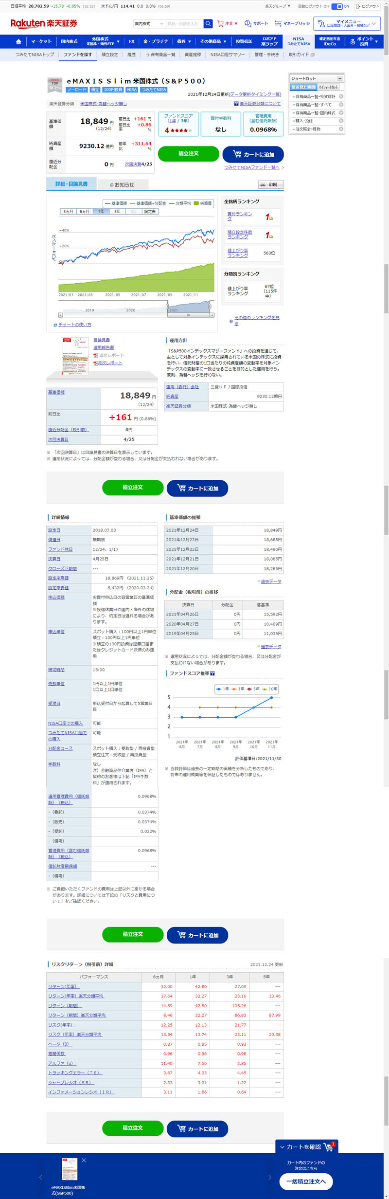Click the home icon in navigation bar
Viewport: 389px width, 1199px height.
[x=18, y=42]
